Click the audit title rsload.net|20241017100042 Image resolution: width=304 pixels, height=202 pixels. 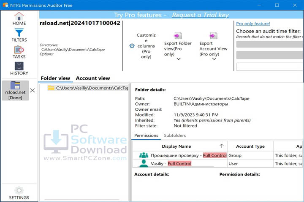(x=80, y=23)
